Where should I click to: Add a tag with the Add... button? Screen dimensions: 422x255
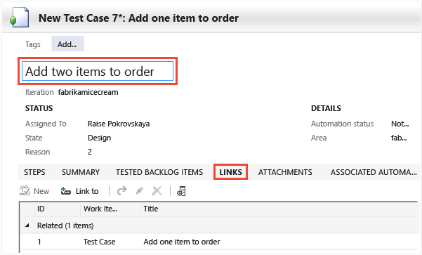click(x=67, y=44)
